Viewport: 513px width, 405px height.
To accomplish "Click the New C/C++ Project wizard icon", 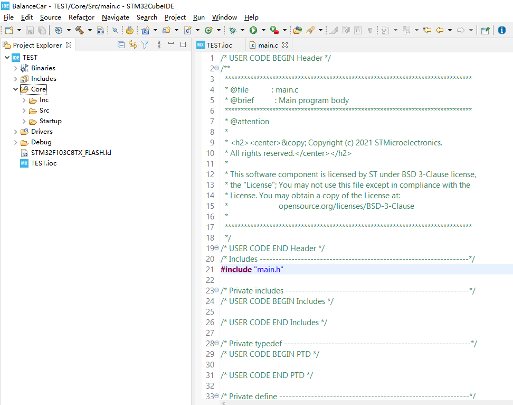I will tap(146, 30).
